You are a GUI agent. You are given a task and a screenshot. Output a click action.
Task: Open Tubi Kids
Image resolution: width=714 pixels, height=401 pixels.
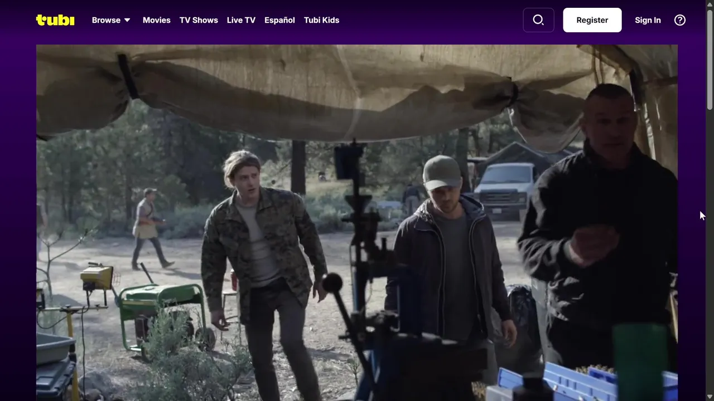[x=321, y=20]
